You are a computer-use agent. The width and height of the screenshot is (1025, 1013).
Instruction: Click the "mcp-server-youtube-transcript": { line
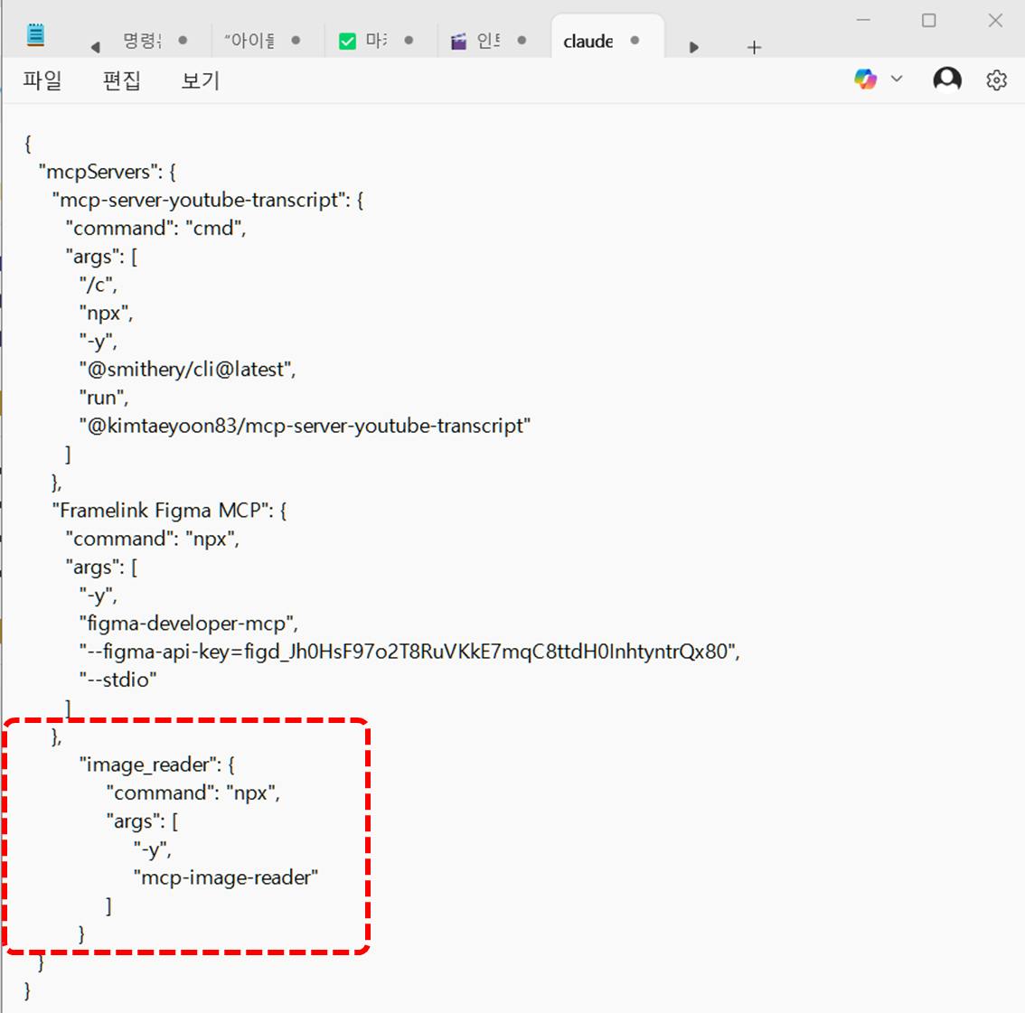click(208, 200)
